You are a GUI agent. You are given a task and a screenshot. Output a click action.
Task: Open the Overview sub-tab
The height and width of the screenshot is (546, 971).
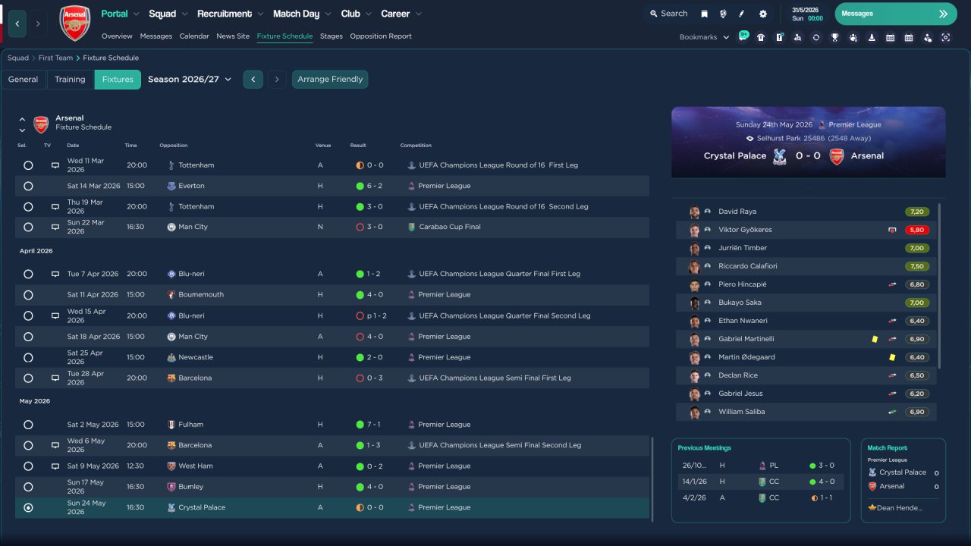117,36
